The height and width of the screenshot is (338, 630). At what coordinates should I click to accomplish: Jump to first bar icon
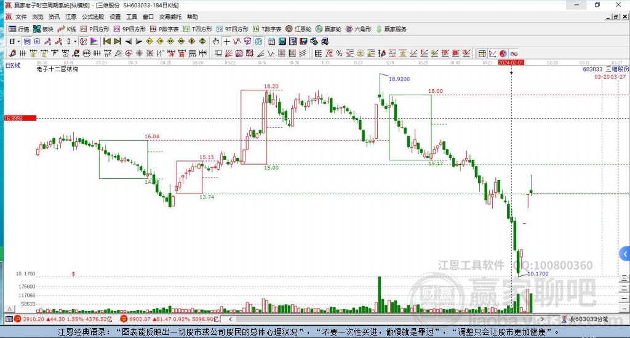pyautogui.click(x=107, y=41)
